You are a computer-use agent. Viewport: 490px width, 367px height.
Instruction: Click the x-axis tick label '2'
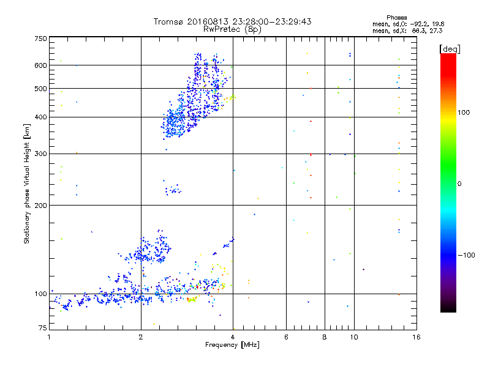[x=141, y=337]
